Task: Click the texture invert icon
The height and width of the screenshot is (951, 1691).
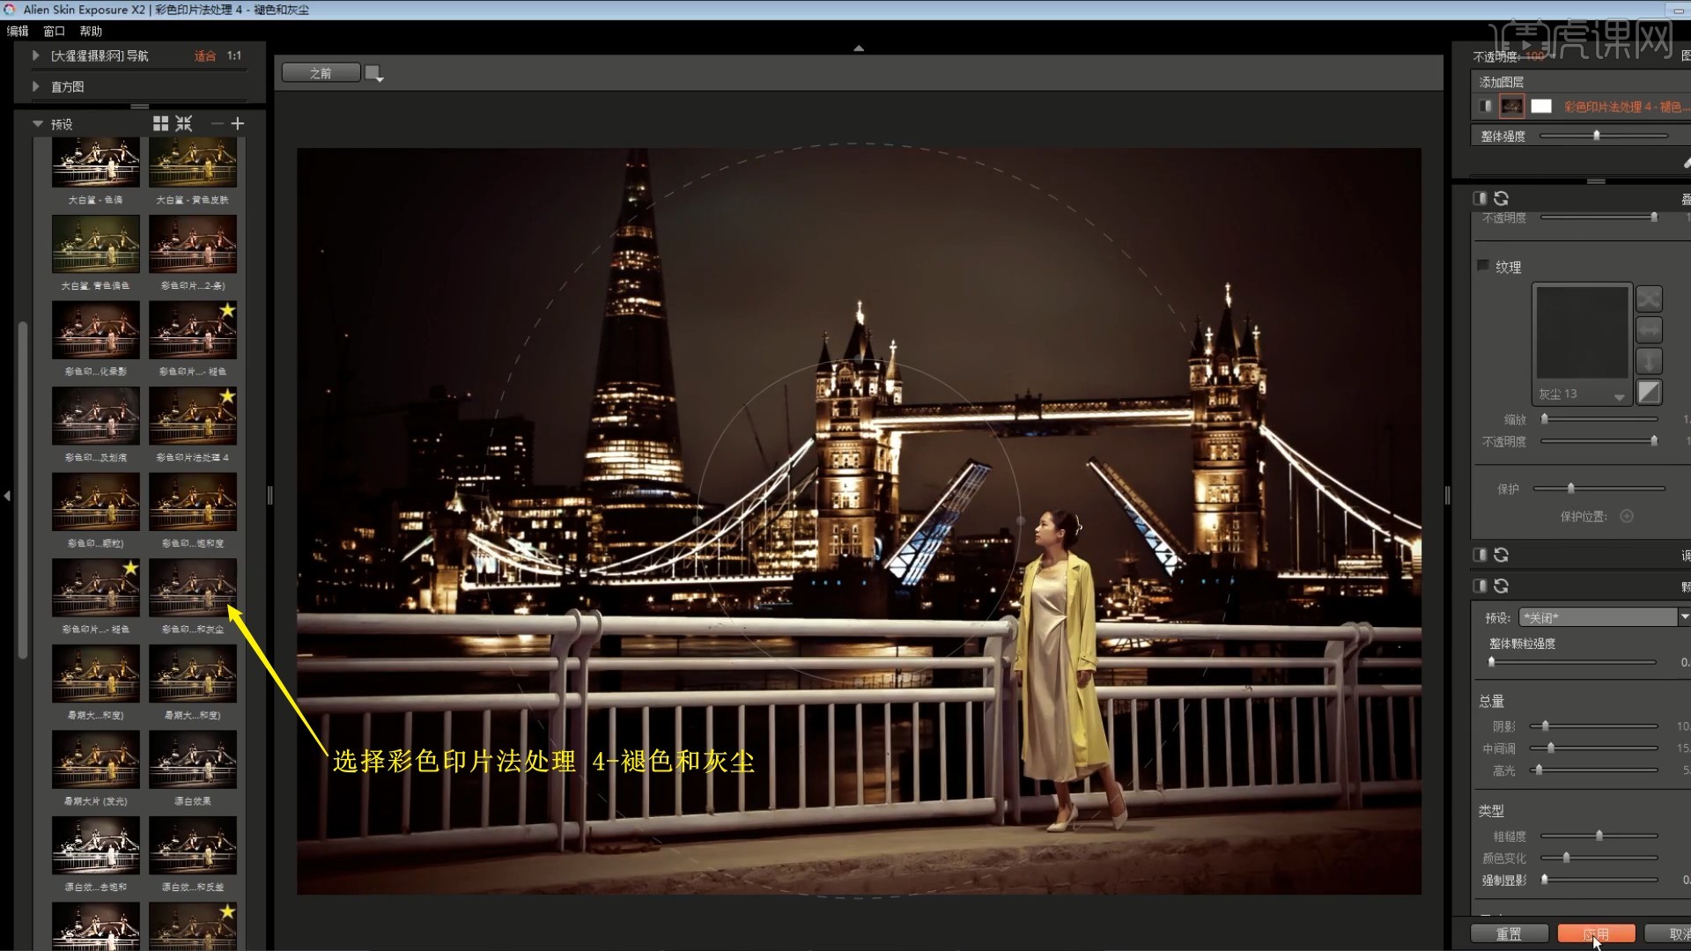Action: [1649, 392]
